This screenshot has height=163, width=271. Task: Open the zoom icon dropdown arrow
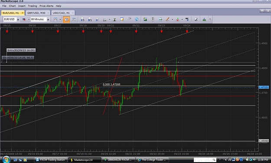[109, 20]
